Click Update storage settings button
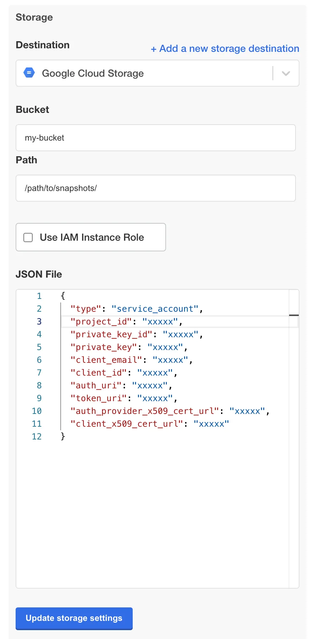The height and width of the screenshot is (639, 314). pyautogui.click(x=74, y=618)
